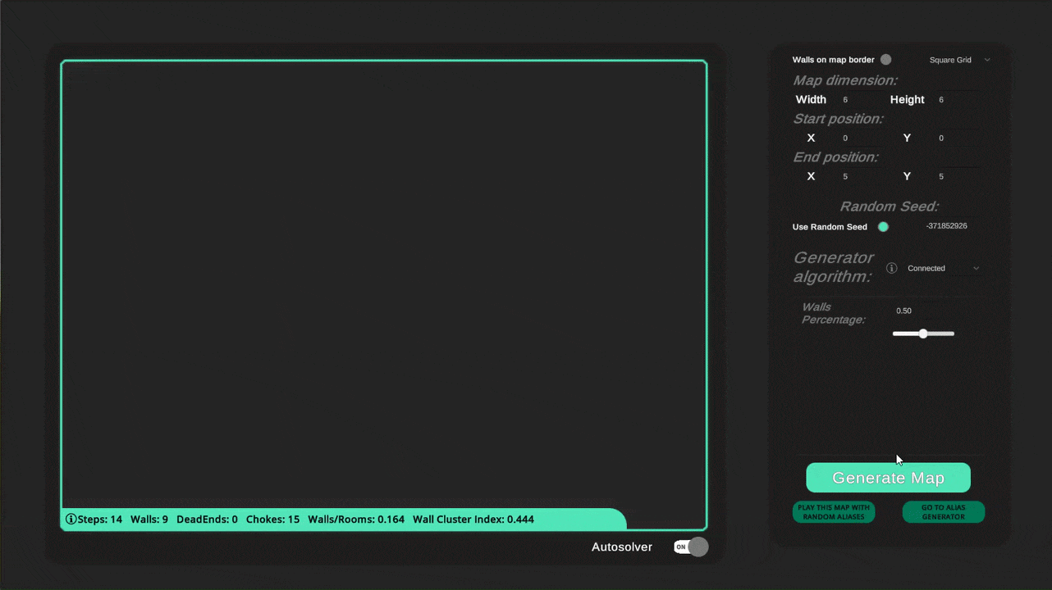Click the generator algorithm info icon
The image size is (1052, 590).
[891, 268]
